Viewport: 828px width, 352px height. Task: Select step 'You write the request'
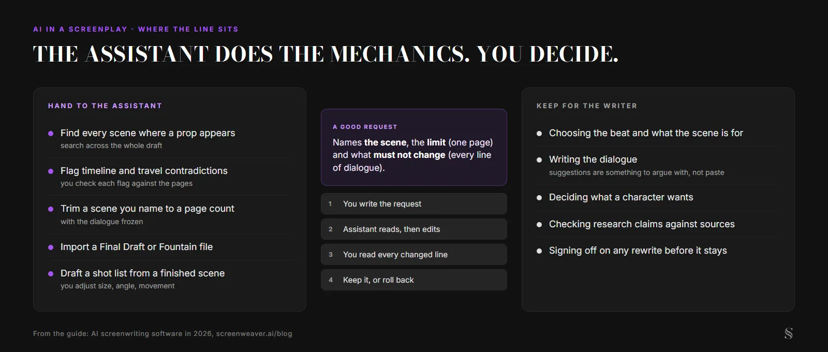click(x=414, y=204)
